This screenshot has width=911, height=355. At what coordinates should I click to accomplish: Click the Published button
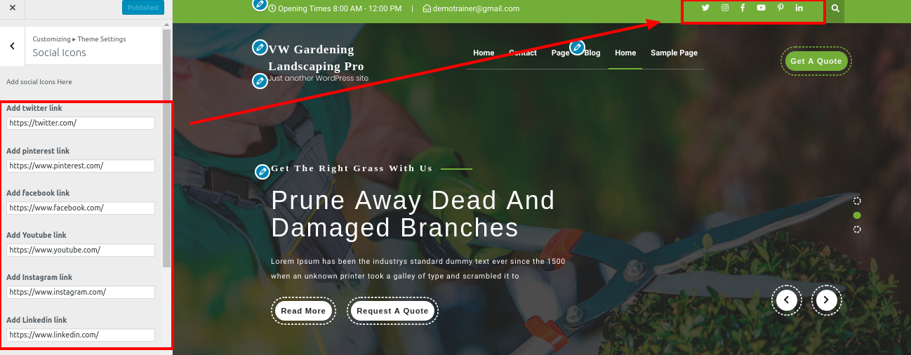(x=143, y=8)
